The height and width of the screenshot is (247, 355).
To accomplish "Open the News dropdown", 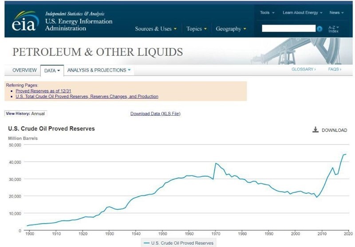I will click(x=336, y=13).
